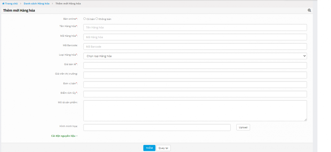Click the home icon in breadcrumb
Viewport: 331px width, 152px height.
click(3, 4)
